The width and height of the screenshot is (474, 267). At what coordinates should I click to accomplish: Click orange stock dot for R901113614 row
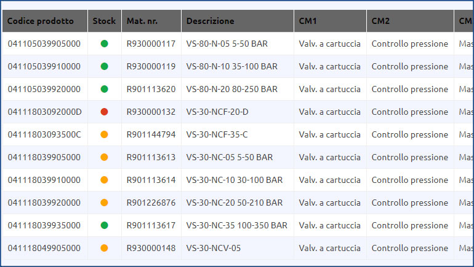(x=104, y=180)
